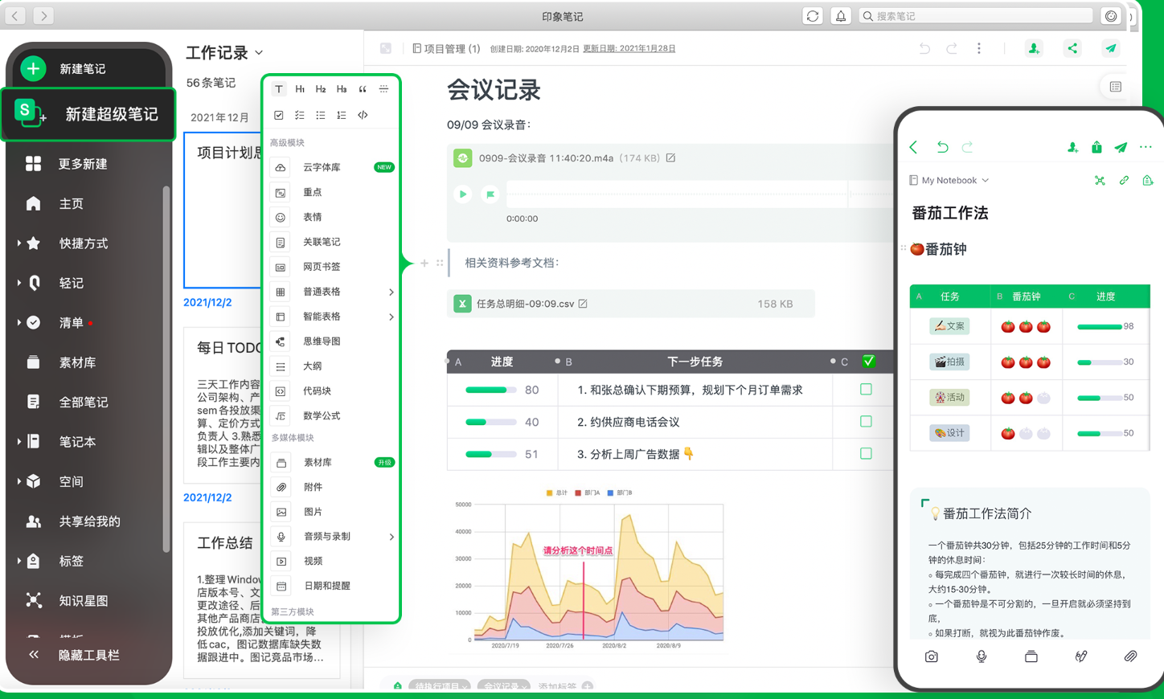Image resolution: width=1164 pixels, height=699 pixels.
Task: Open the note's three-dot more menu
Action: point(978,49)
